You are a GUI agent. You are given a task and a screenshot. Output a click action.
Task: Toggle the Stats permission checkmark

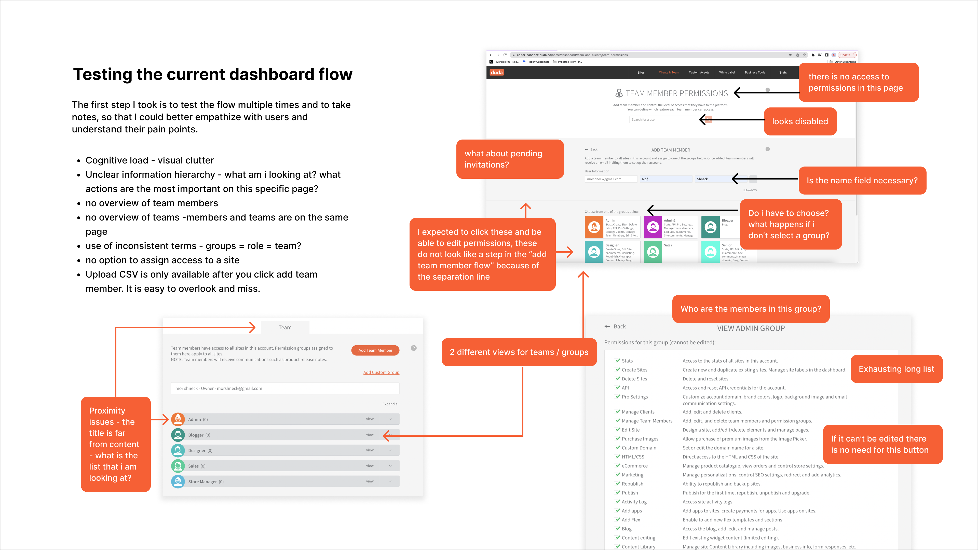[618, 360]
